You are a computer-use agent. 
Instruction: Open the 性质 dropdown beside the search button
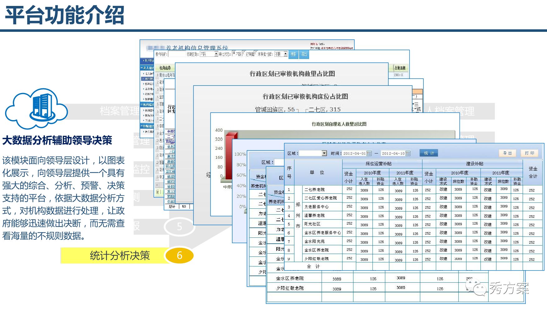point(281,54)
